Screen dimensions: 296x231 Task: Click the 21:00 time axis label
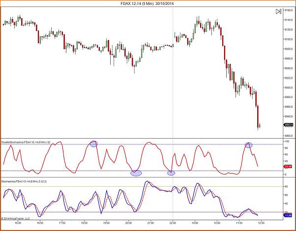pyautogui.click(x=150, y=223)
